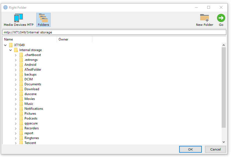The width and height of the screenshot is (232, 157).
Task: Click the Media Devices MTP icon
Action: 19,18
